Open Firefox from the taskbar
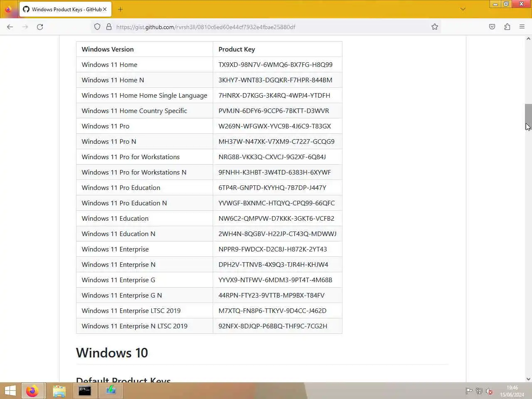This screenshot has height=399, width=532. [32, 391]
